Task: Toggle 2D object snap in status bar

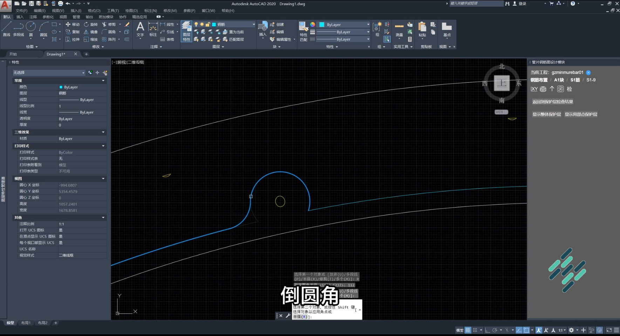Action: click(x=526, y=330)
